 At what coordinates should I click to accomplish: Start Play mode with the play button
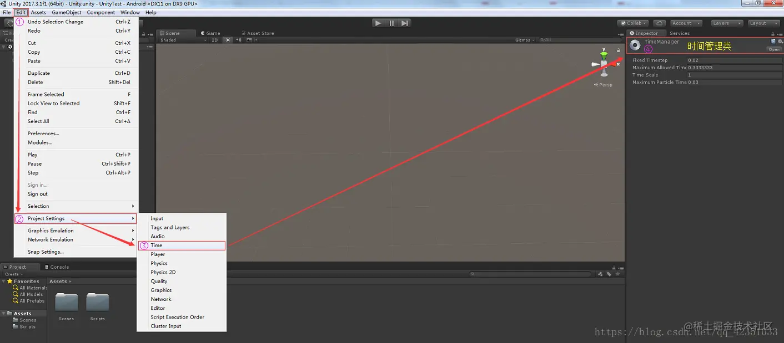point(378,23)
